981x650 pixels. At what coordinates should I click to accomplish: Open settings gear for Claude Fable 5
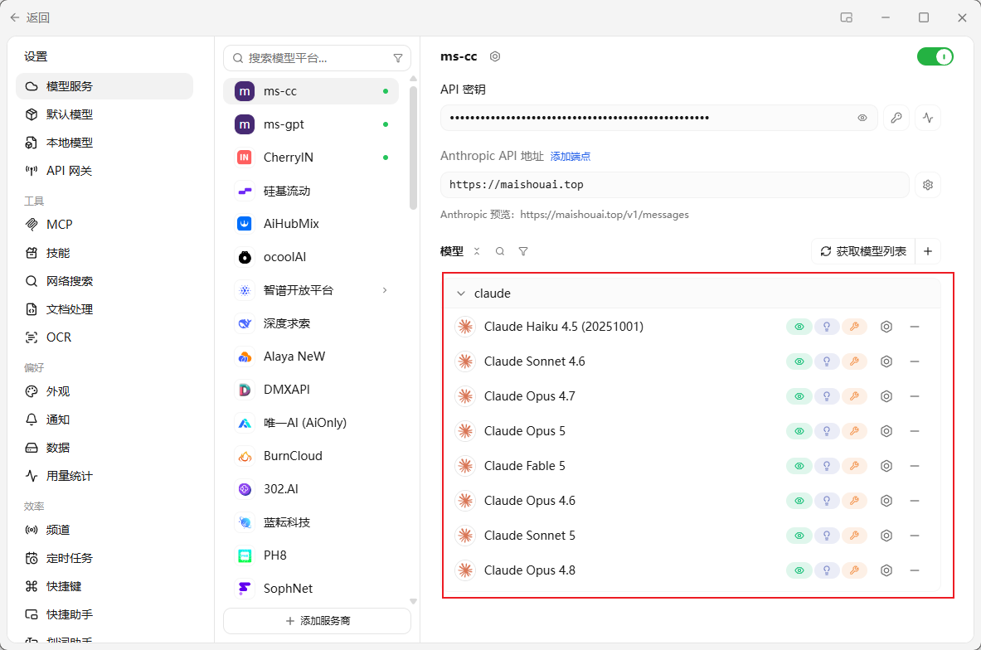pyautogui.click(x=886, y=466)
